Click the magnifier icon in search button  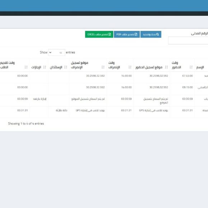pos(157,34)
